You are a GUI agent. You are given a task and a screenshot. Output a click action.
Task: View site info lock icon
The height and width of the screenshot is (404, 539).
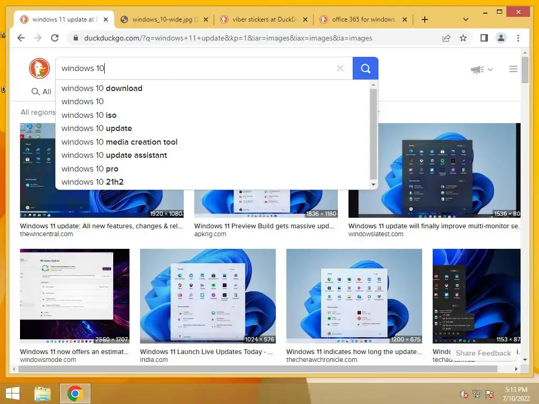76,38
